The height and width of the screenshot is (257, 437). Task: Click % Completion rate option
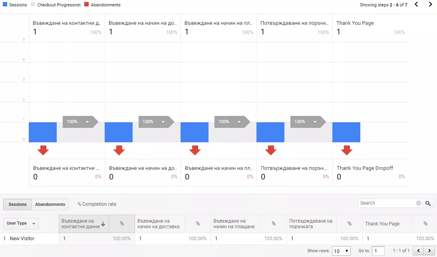(x=97, y=204)
